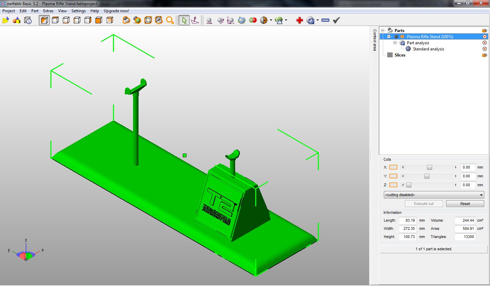Screen dimensions: 490x286
Task: Select the magnifier zoom-to-selection icon
Action: point(169,20)
